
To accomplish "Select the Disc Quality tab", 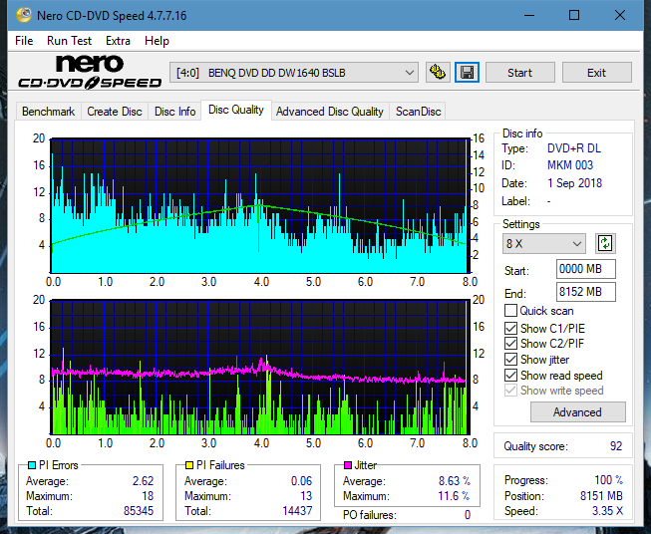I will [x=236, y=110].
